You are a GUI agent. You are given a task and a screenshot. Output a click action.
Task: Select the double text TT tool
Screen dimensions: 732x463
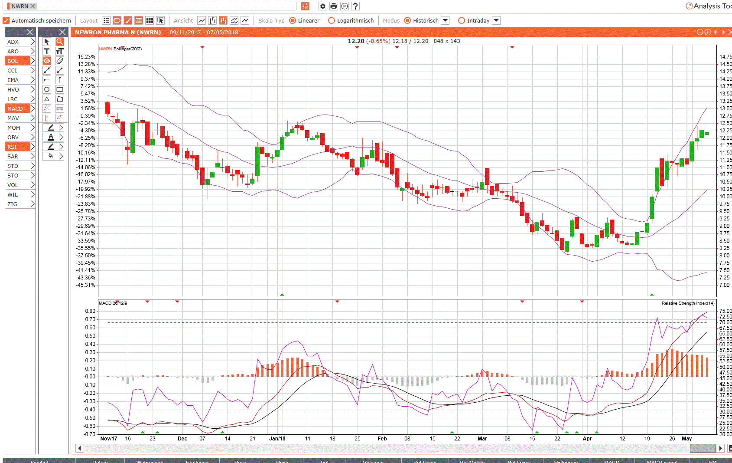60,51
